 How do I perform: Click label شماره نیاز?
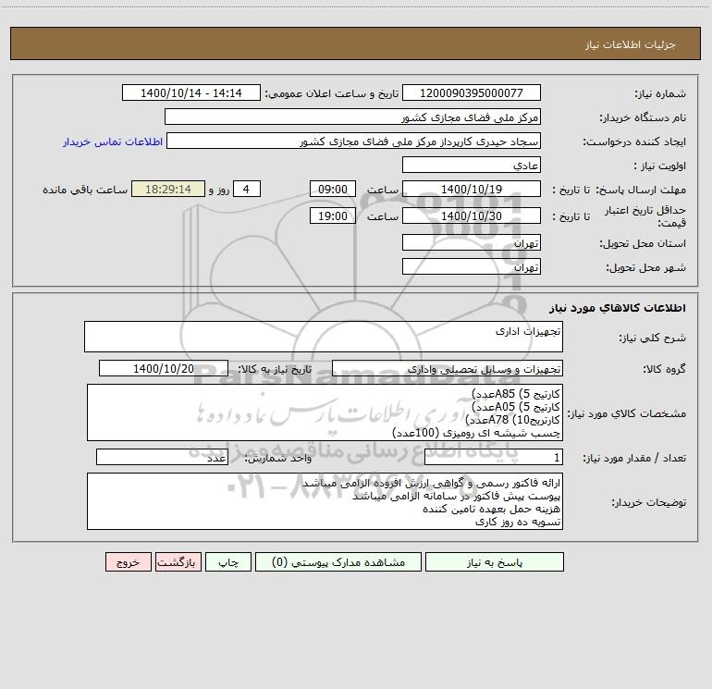point(660,93)
